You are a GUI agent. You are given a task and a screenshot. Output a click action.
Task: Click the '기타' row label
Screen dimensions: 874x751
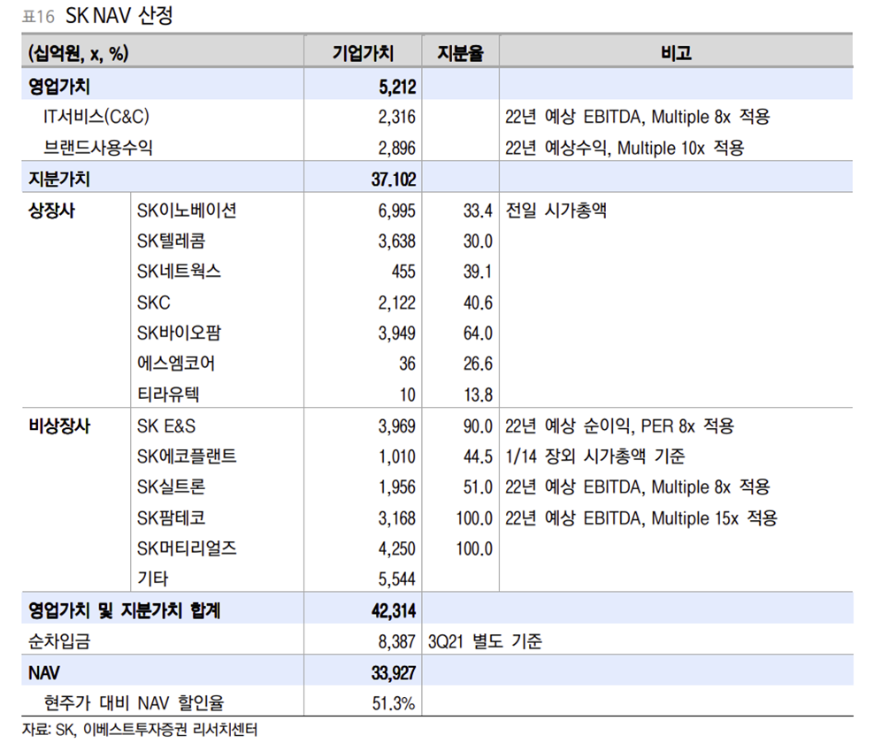coord(152,579)
